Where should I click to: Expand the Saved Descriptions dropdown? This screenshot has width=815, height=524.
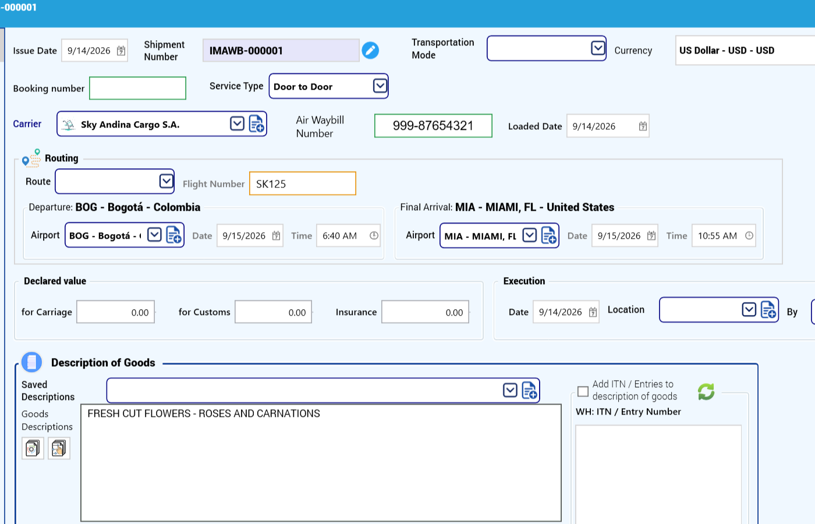point(510,390)
